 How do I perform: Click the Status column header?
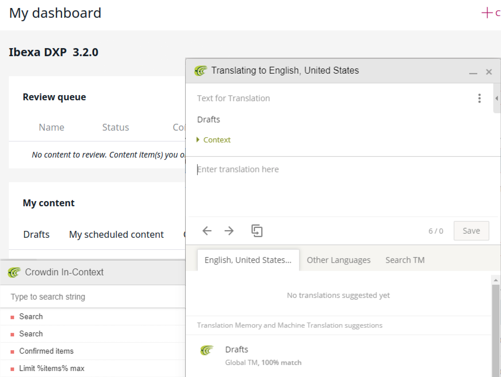point(116,127)
